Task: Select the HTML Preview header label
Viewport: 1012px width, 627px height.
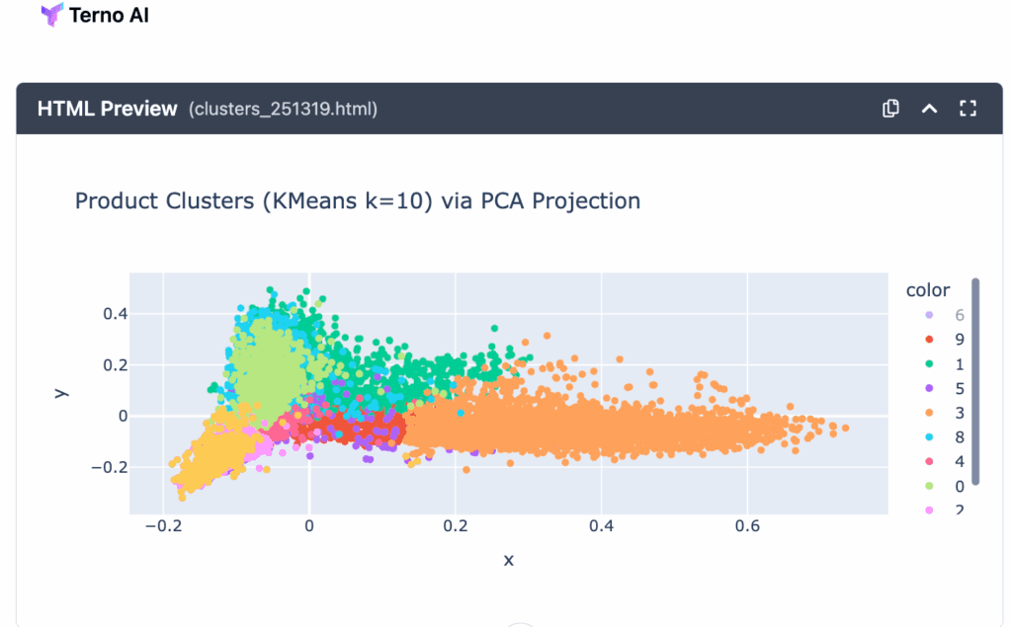Action: pyautogui.click(x=107, y=109)
